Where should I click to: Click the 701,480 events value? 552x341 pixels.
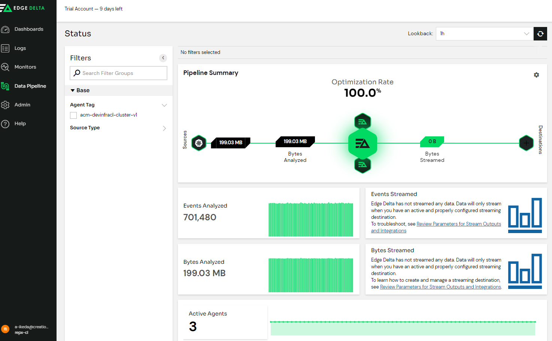click(x=200, y=217)
